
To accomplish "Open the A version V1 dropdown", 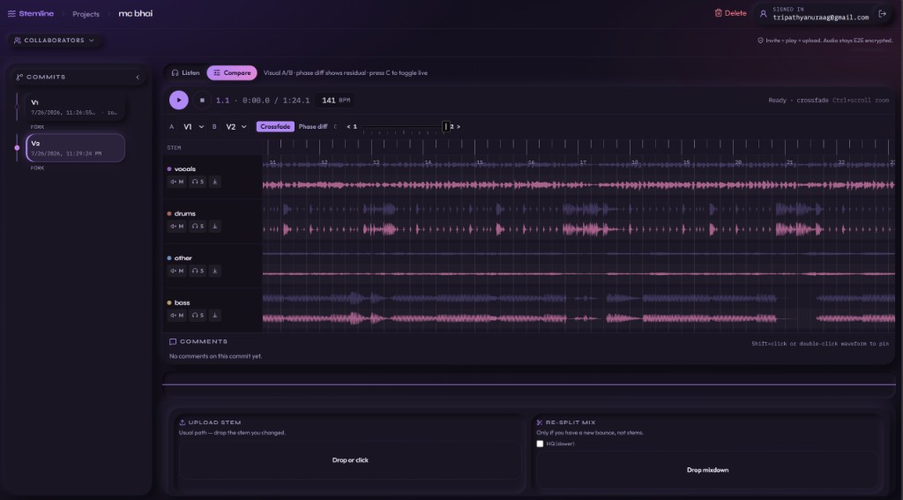I will click(x=193, y=127).
